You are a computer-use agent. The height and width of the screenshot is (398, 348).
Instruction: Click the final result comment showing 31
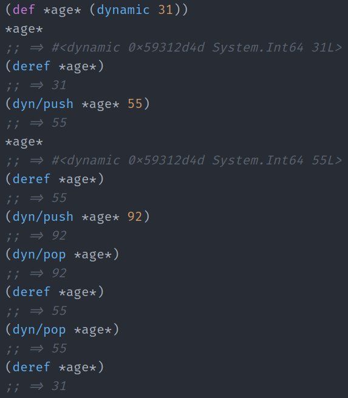[36, 386]
